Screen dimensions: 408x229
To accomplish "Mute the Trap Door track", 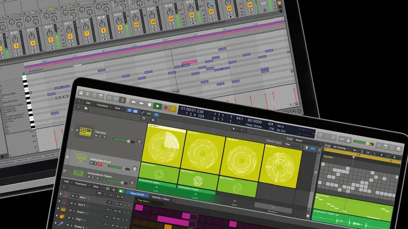I will (x=96, y=135).
